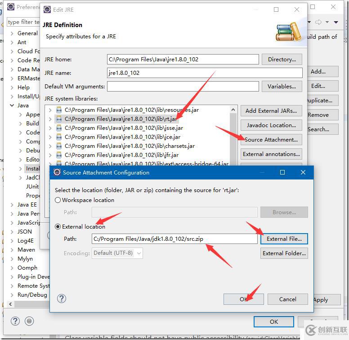Screen dimensions: 349x340
Task: Click the Eclipse icon in Edit JRE title bar
Action: pyautogui.click(x=47, y=9)
